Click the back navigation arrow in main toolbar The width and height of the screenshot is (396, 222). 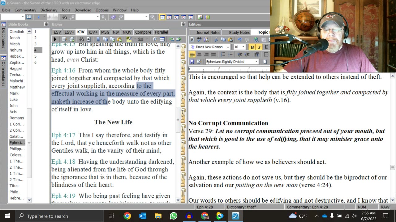(39, 17)
